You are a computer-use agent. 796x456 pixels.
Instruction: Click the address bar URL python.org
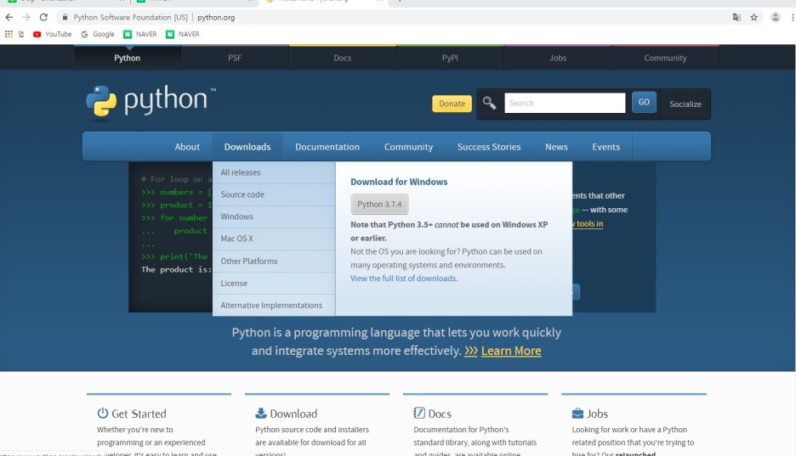[216, 17]
